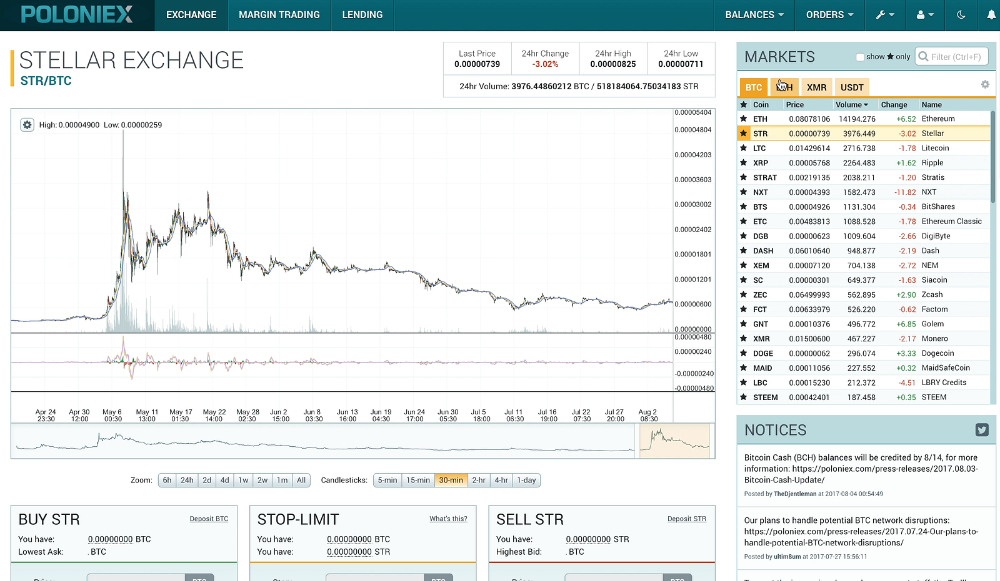
Task: Sort markets by the Coin column header
Action: coord(761,105)
